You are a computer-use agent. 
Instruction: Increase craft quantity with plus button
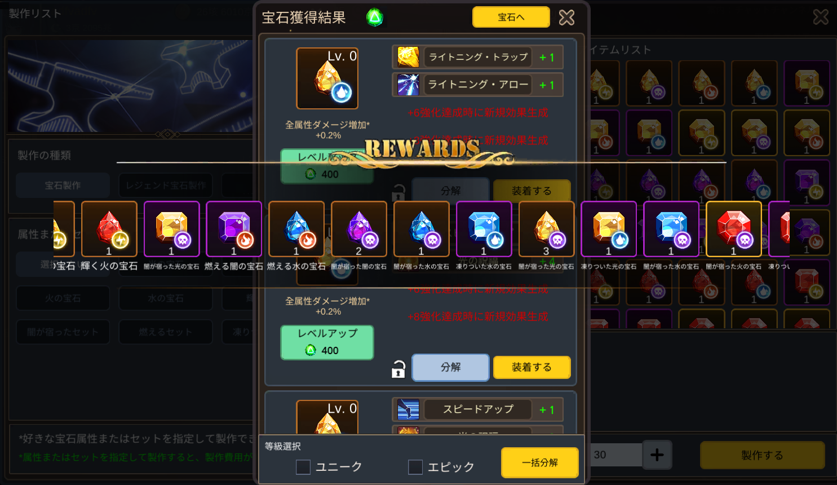click(x=657, y=455)
